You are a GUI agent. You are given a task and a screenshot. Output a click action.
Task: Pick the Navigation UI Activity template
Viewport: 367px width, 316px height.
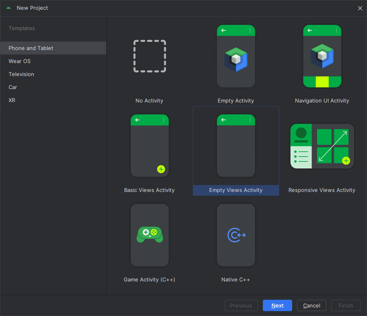pos(322,56)
